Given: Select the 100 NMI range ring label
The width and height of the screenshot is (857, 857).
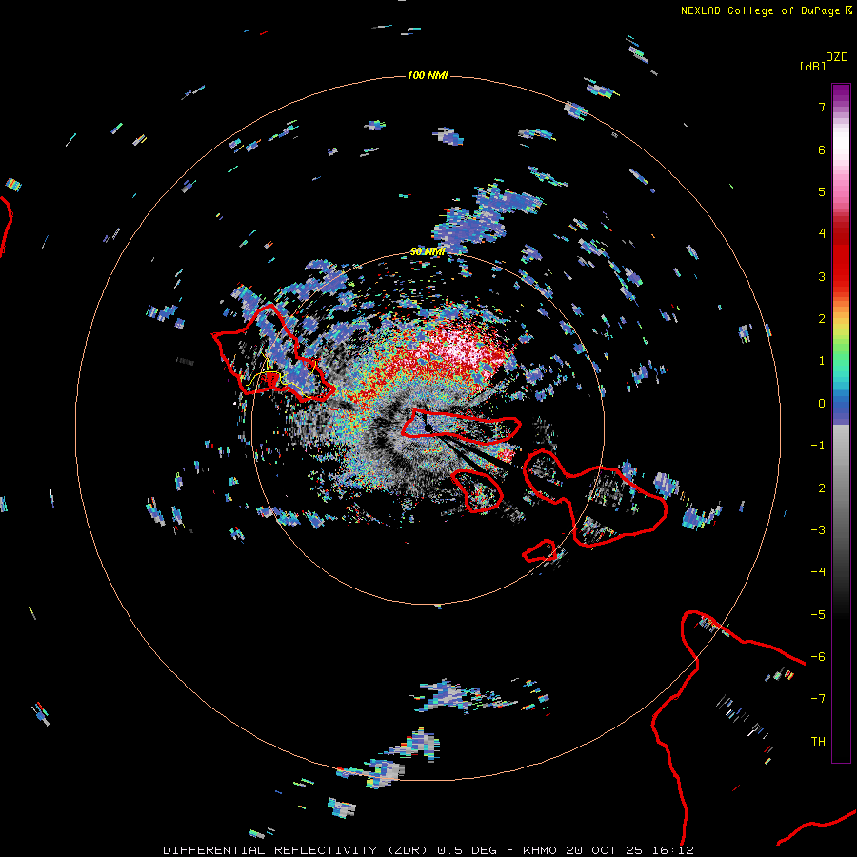Looking at the screenshot, I should (x=428, y=75).
